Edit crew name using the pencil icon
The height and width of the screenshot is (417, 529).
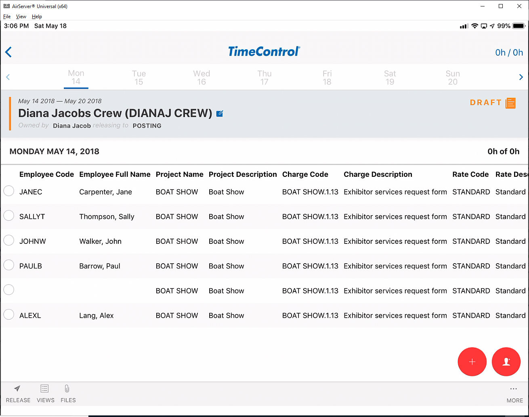pos(220,113)
